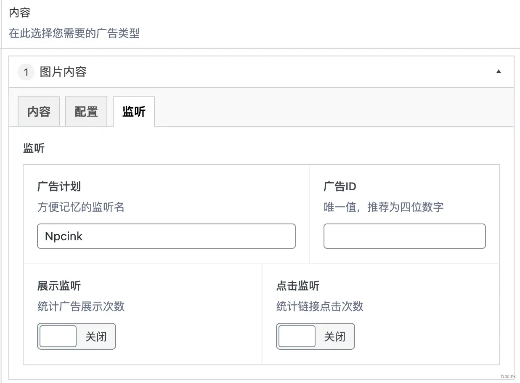Click the 广告计划 input containing Npcink
Viewport: 520px width, 383px height.
pyautogui.click(x=166, y=236)
